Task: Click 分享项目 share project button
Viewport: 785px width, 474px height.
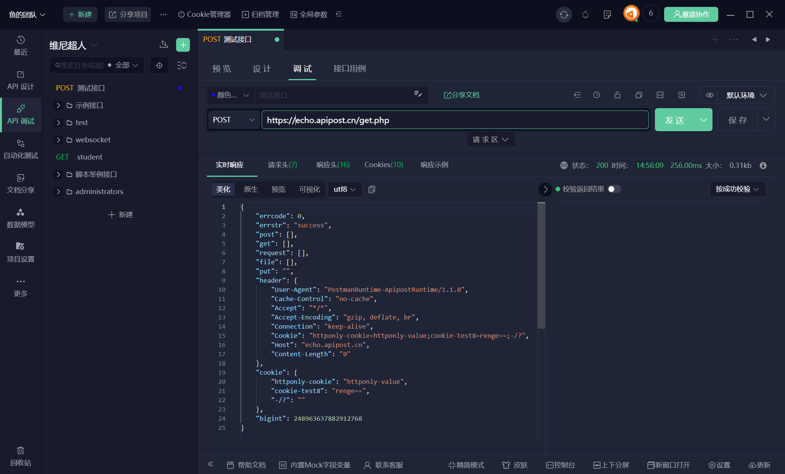Action: (128, 15)
